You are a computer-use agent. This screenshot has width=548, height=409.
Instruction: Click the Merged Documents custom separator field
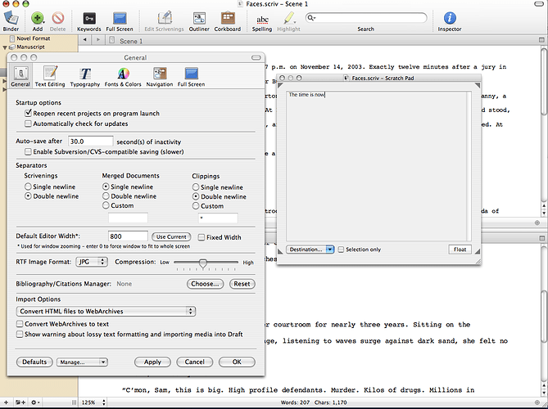pos(128,218)
